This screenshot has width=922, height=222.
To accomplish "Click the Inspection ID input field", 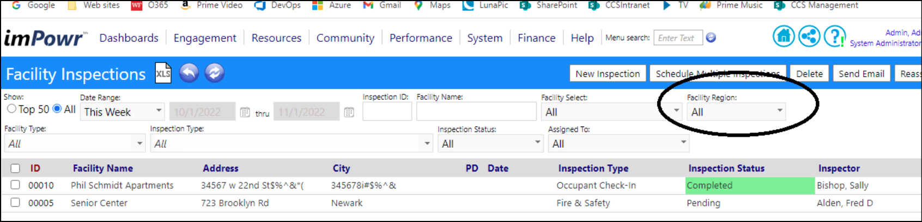I will point(387,111).
